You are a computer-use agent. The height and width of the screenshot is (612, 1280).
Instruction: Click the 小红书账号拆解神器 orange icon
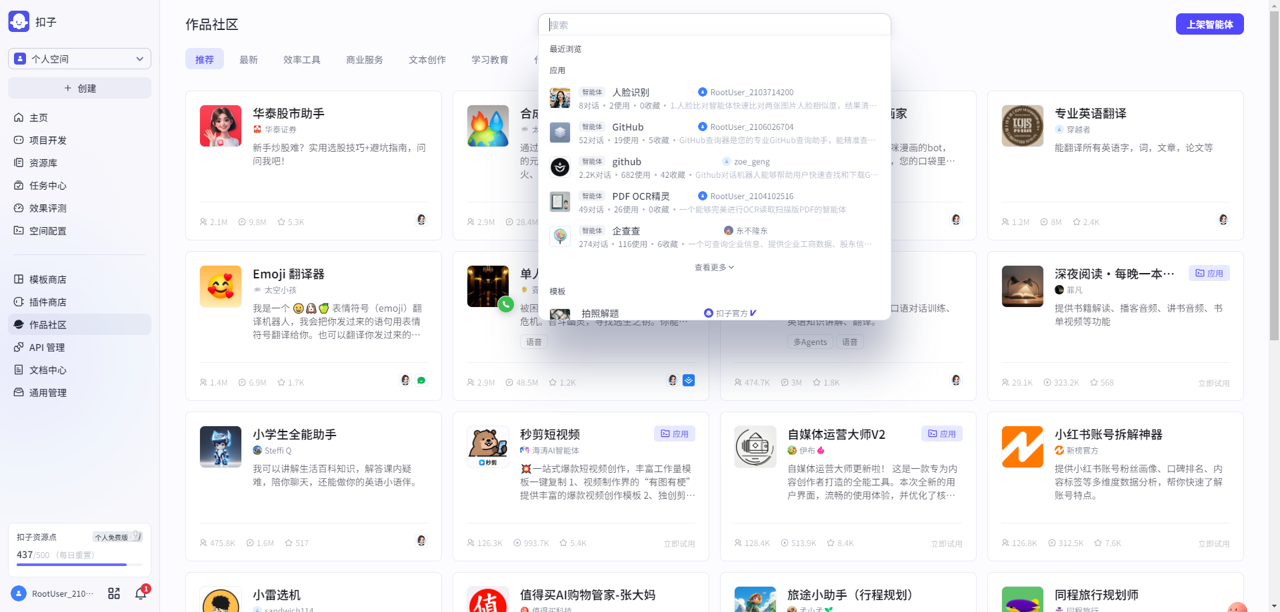[x=1023, y=447]
